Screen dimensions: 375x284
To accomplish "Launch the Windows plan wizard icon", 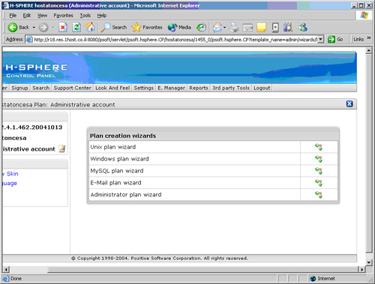I will (x=319, y=159).
